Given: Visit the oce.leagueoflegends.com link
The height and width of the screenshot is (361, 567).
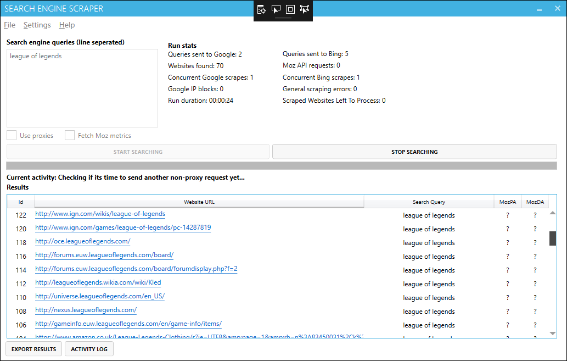Looking at the screenshot, I should coord(83,242).
